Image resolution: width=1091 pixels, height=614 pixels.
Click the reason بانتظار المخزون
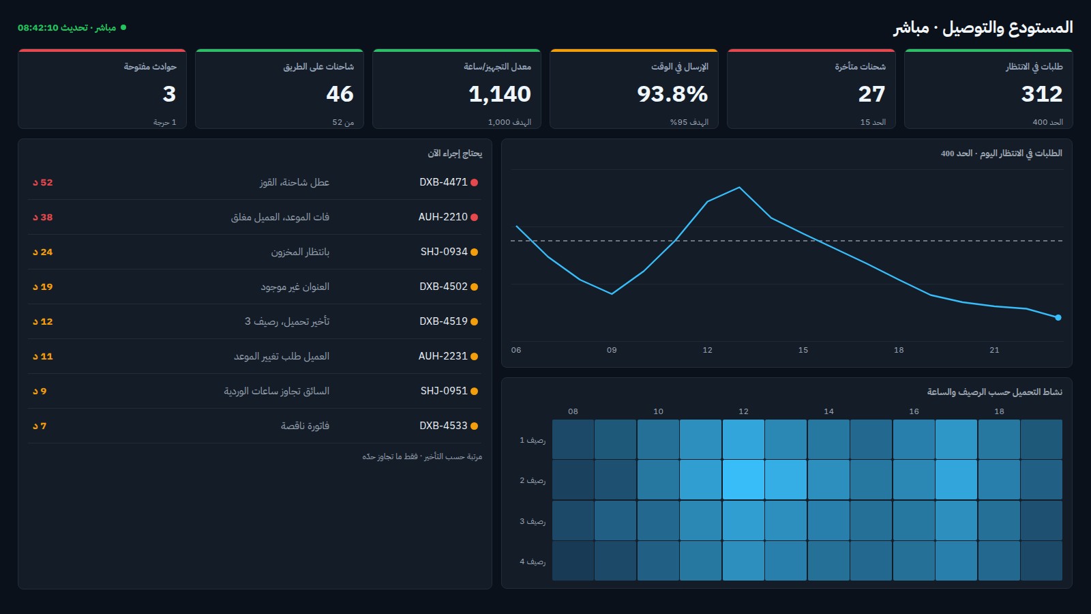point(300,252)
